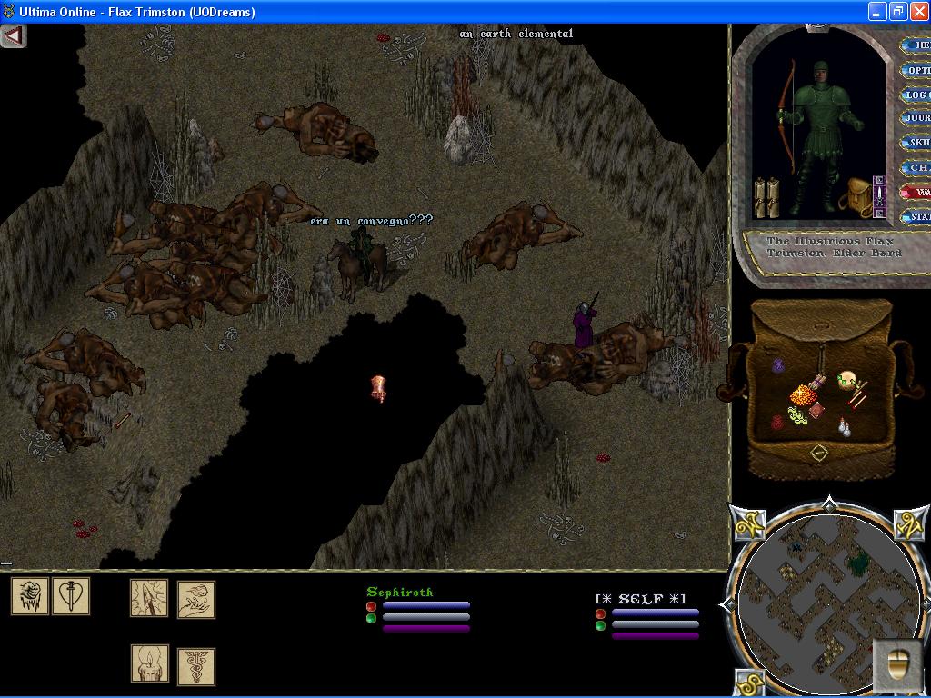Viewport: 931px width, 698px height.
Task: Click the dagger virtue strip on paperdoll
Action: tap(879, 196)
